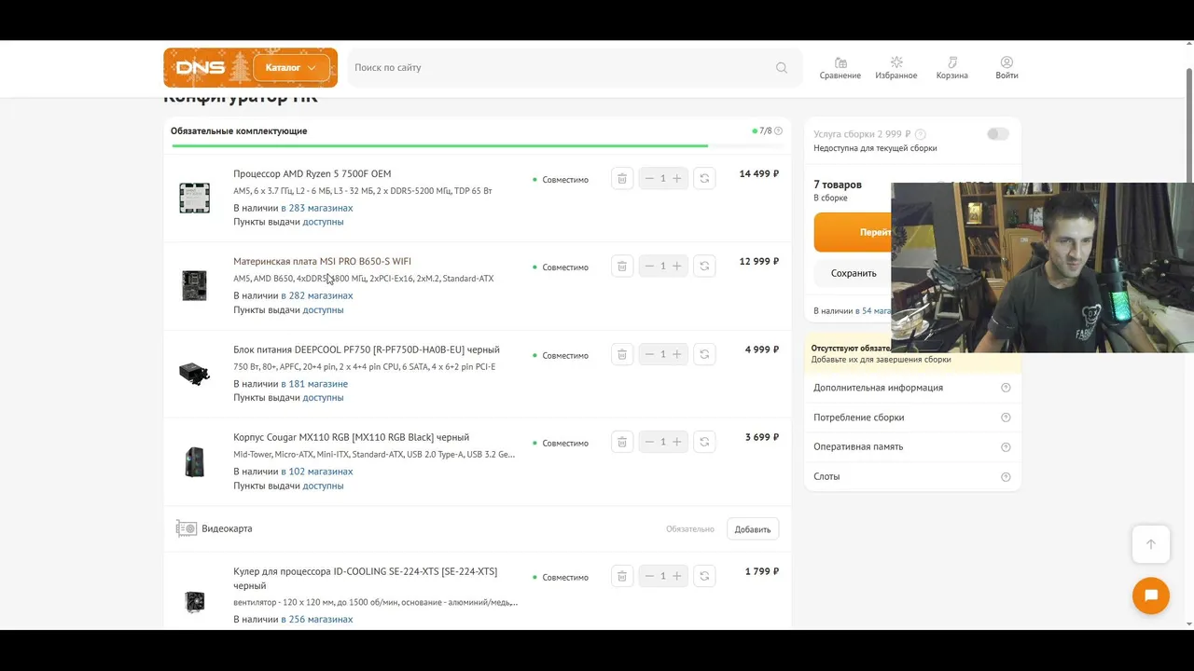Open доступны pickup link for the case
The width and height of the screenshot is (1194, 671).
(323, 486)
